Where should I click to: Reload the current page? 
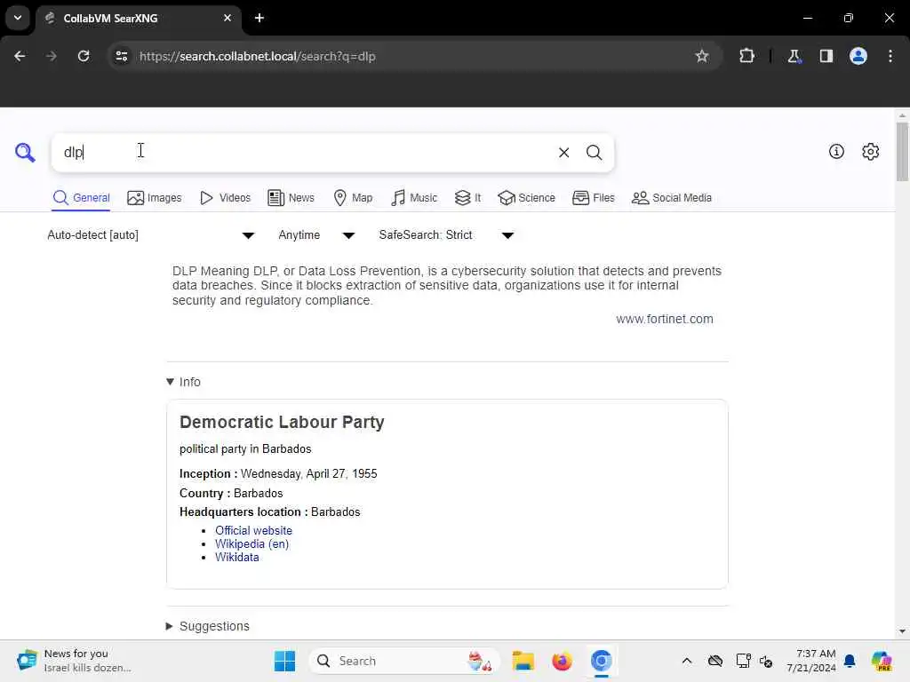tap(84, 56)
